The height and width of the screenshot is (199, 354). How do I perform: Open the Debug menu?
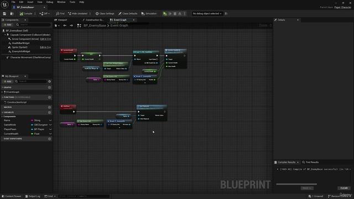click(50, 2)
